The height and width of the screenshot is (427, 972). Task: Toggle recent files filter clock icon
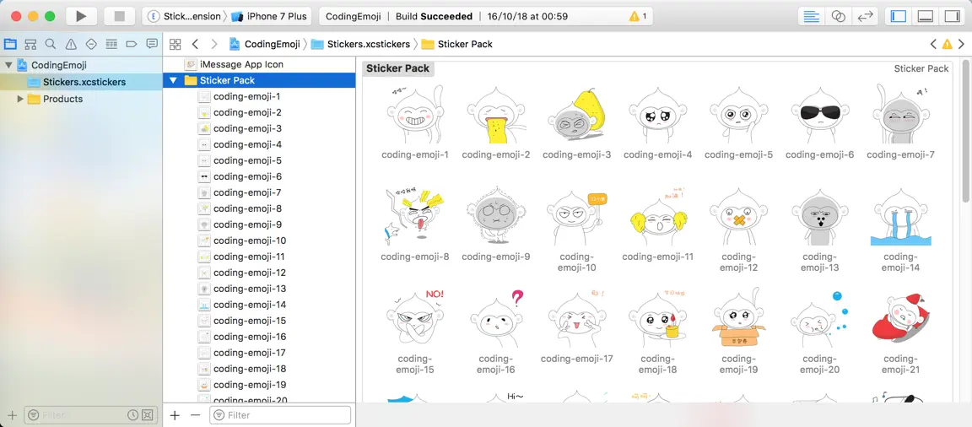coord(132,414)
